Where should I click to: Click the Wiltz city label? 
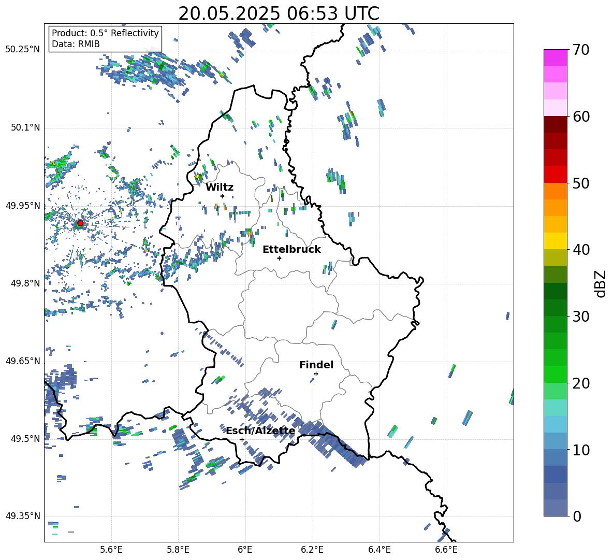click(x=220, y=188)
